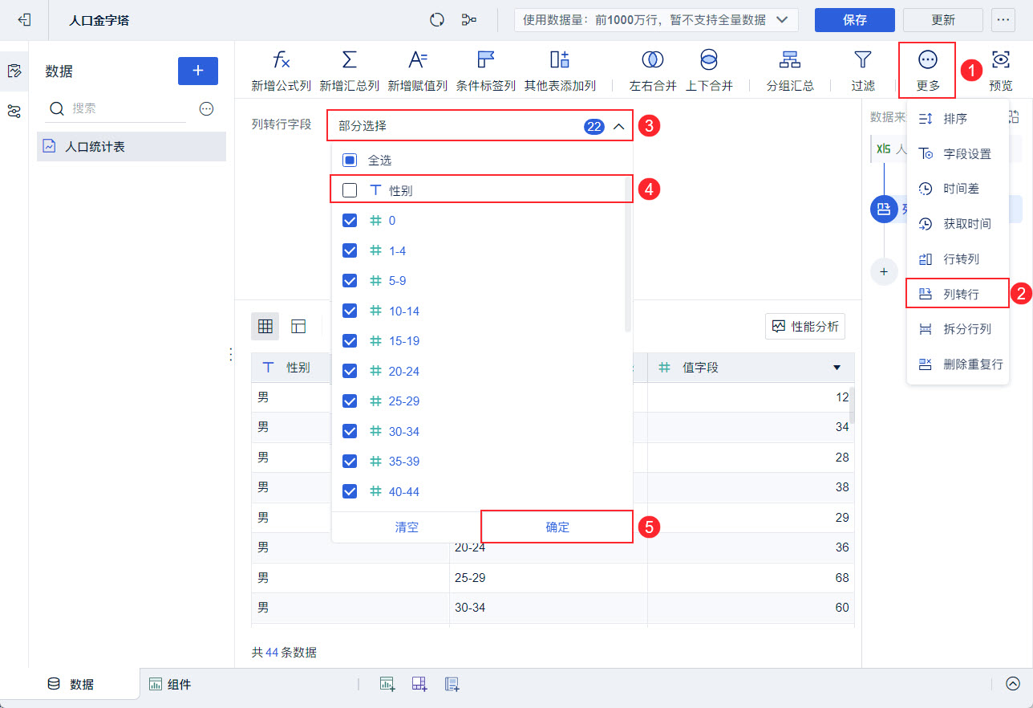The width and height of the screenshot is (1033, 708).
Task: Uncheck the 5-9 field checkbox
Action: [350, 281]
